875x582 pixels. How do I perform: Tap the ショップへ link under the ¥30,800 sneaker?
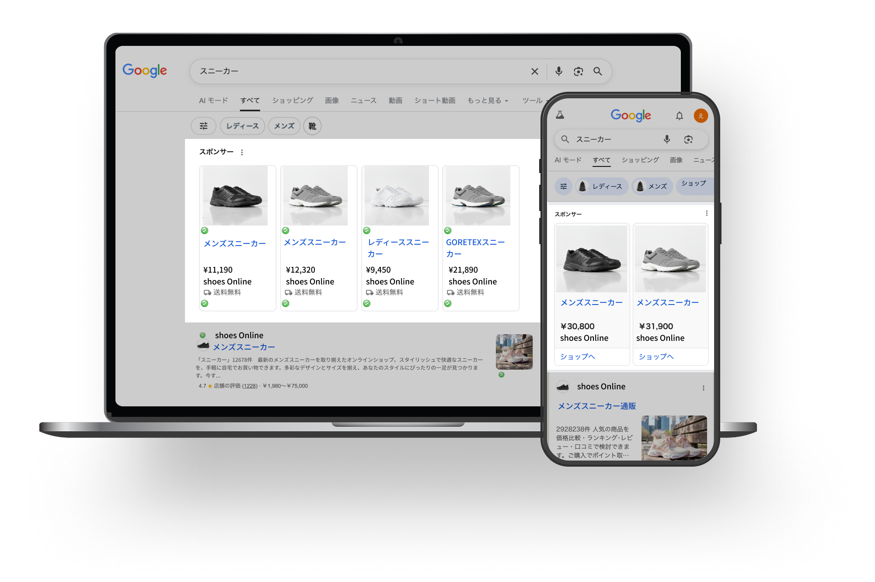578,357
